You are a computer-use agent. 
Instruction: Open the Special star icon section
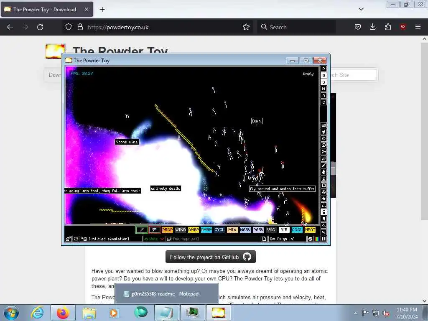pyautogui.click(x=324, y=199)
